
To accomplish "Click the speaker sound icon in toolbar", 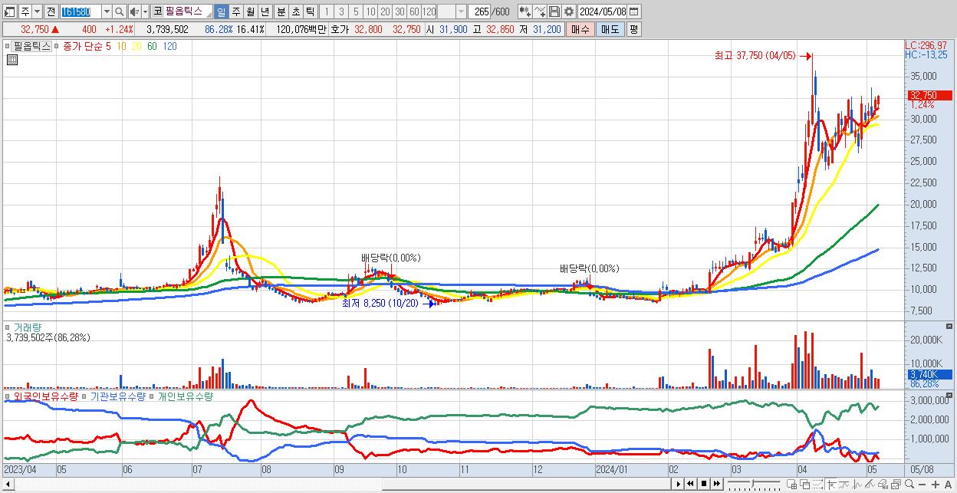I will point(134,12).
